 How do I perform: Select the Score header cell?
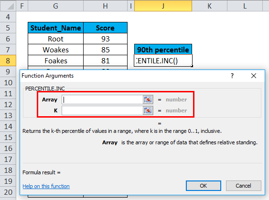pyautogui.click(x=105, y=28)
